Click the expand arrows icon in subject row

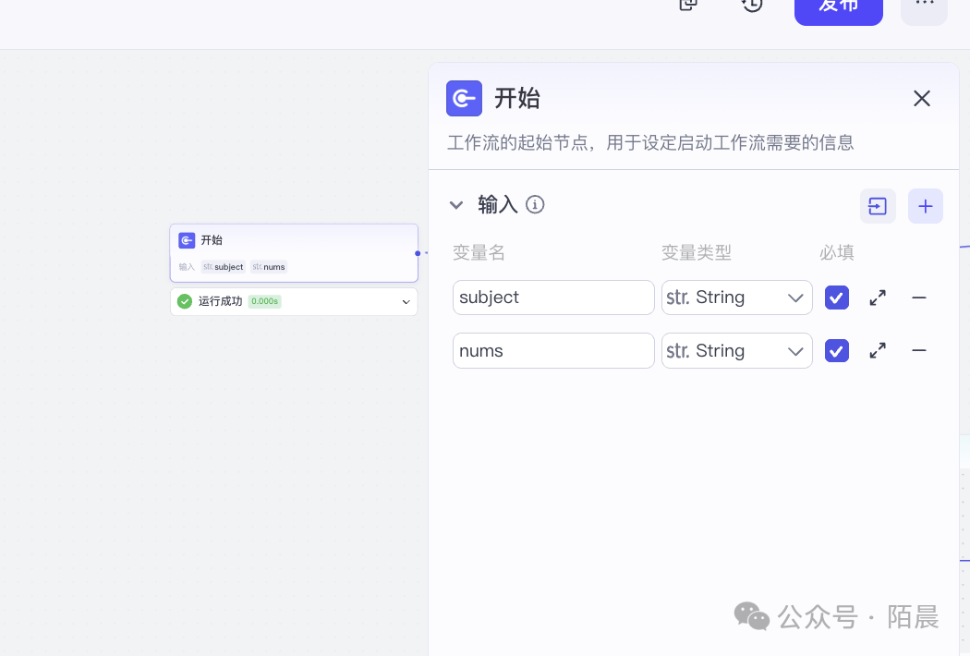pos(878,298)
